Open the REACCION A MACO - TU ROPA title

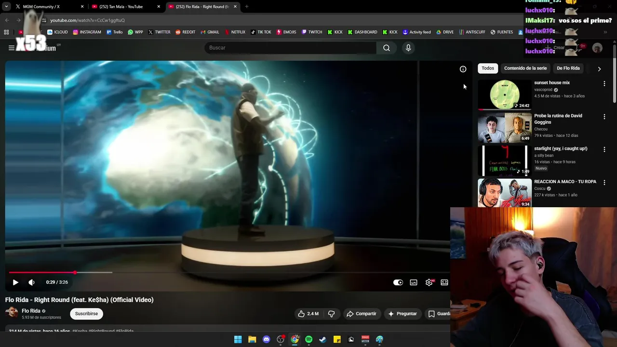(x=565, y=182)
